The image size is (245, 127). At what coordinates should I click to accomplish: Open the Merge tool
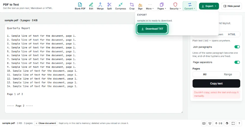click(100, 6)
